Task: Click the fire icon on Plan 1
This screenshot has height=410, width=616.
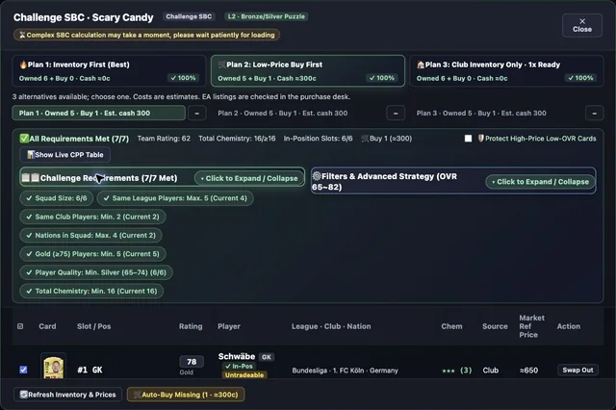Action: tap(23, 64)
